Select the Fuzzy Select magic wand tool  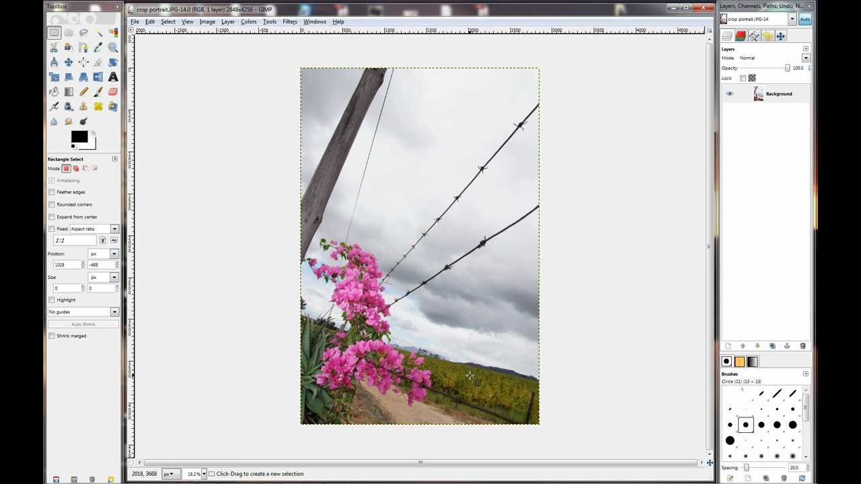(x=98, y=32)
